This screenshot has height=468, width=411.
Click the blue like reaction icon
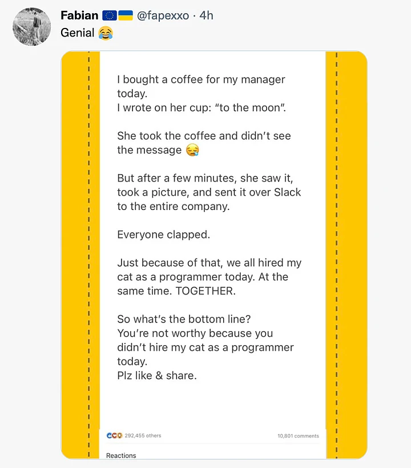point(109,435)
